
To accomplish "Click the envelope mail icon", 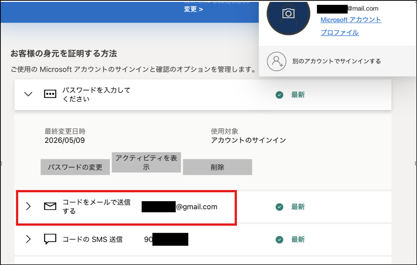I will pyautogui.click(x=50, y=206).
